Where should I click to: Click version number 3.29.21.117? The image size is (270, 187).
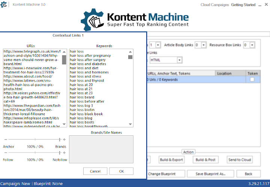pyautogui.click(x=259, y=184)
